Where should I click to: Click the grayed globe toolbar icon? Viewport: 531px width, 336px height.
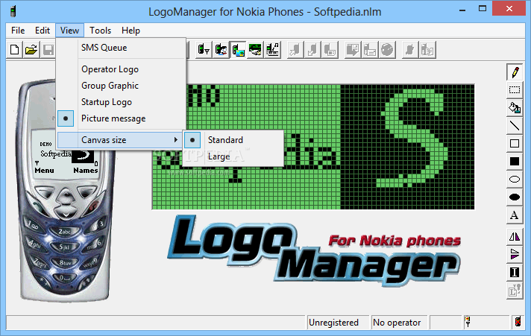coord(387,50)
